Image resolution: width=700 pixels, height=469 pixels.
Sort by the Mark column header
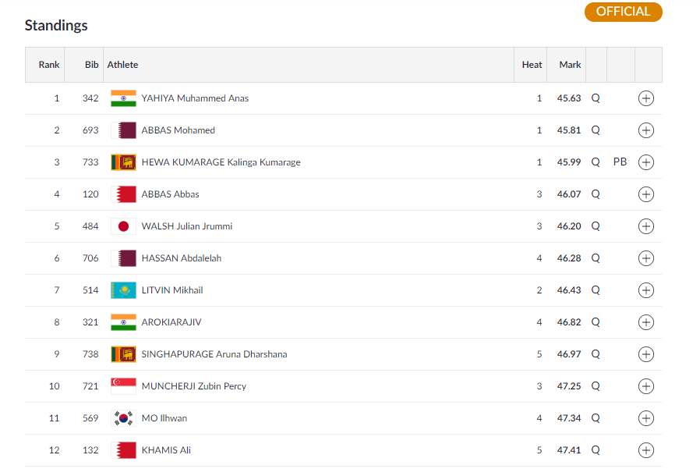tap(570, 65)
